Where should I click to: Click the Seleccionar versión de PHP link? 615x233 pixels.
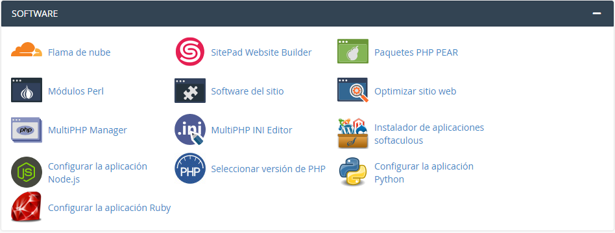269,169
